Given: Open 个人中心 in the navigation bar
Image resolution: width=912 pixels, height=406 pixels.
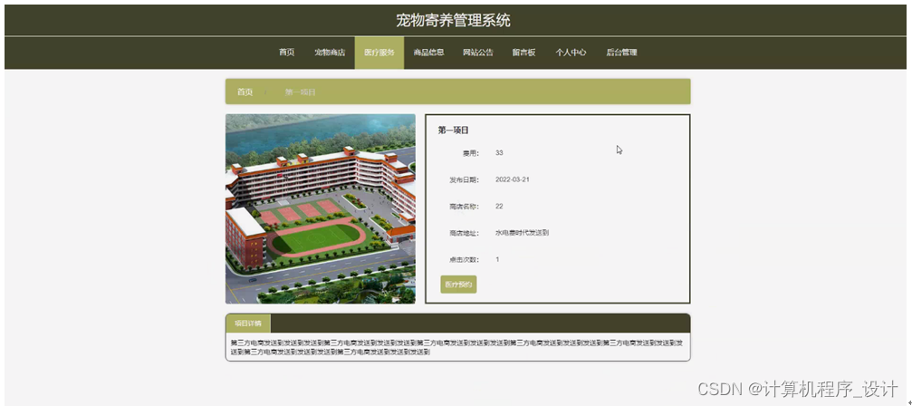Looking at the screenshot, I should (570, 53).
